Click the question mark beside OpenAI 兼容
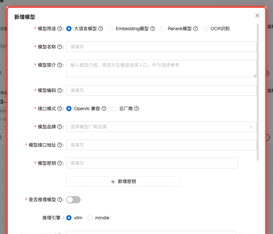273x234 pixels. click(x=104, y=109)
